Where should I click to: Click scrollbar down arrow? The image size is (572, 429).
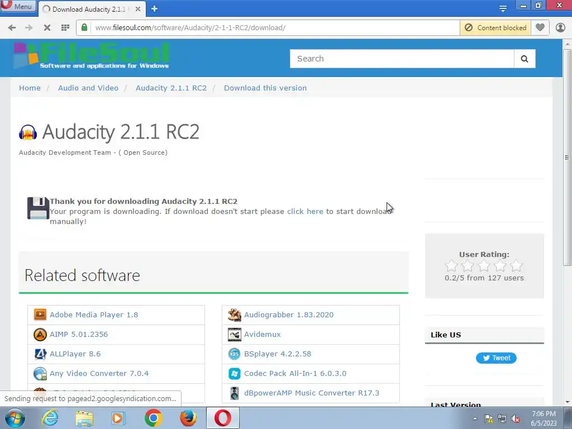(x=567, y=402)
